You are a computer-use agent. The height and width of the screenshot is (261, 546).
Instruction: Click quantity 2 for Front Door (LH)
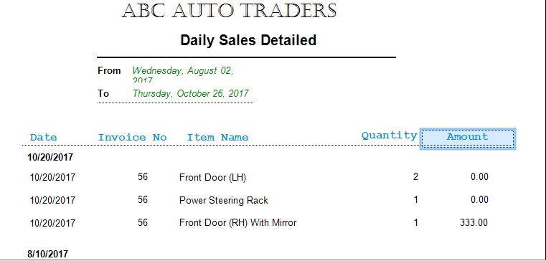click(x=415, y=177)
